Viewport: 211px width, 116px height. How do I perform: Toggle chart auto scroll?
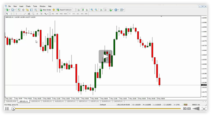coord(101,10)
